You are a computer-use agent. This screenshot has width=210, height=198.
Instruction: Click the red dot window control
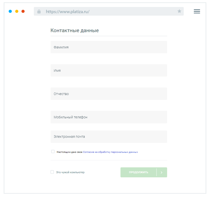23,11
